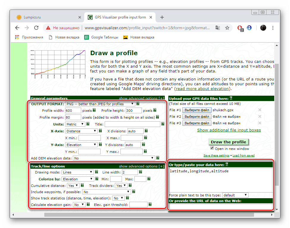
Task: Open Units Metric dropdown
Action: tap(75, 124)
